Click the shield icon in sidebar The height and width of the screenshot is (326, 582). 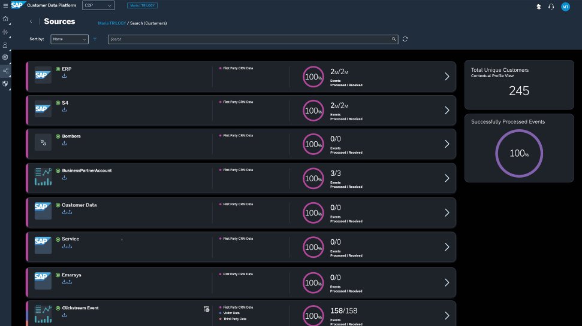point(5,84)
